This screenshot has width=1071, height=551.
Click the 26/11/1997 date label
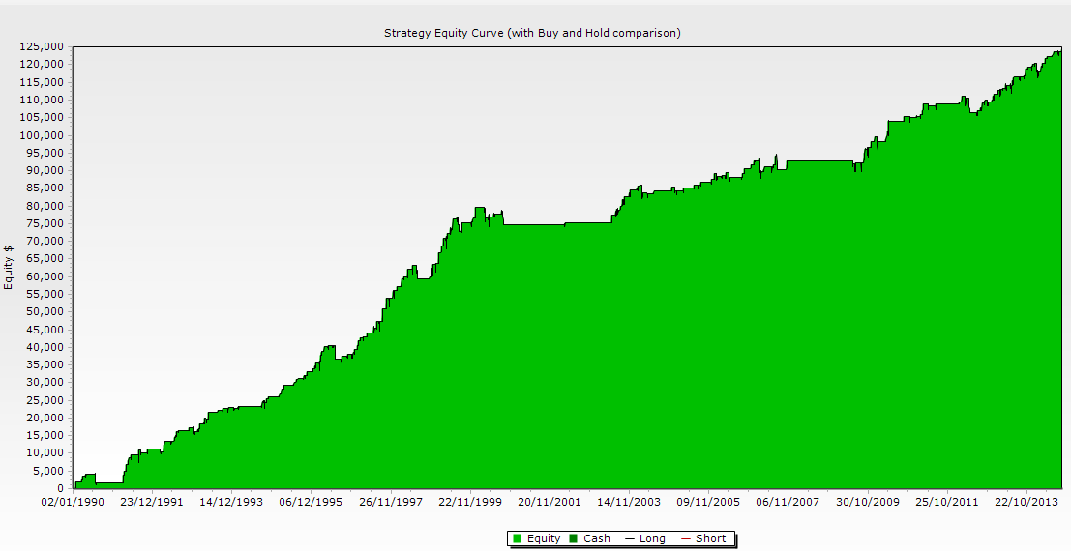[x=391, y=502]
